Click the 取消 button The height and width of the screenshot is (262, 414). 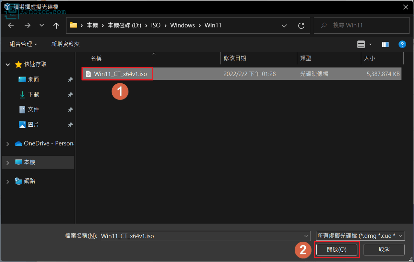click(384, 250)
